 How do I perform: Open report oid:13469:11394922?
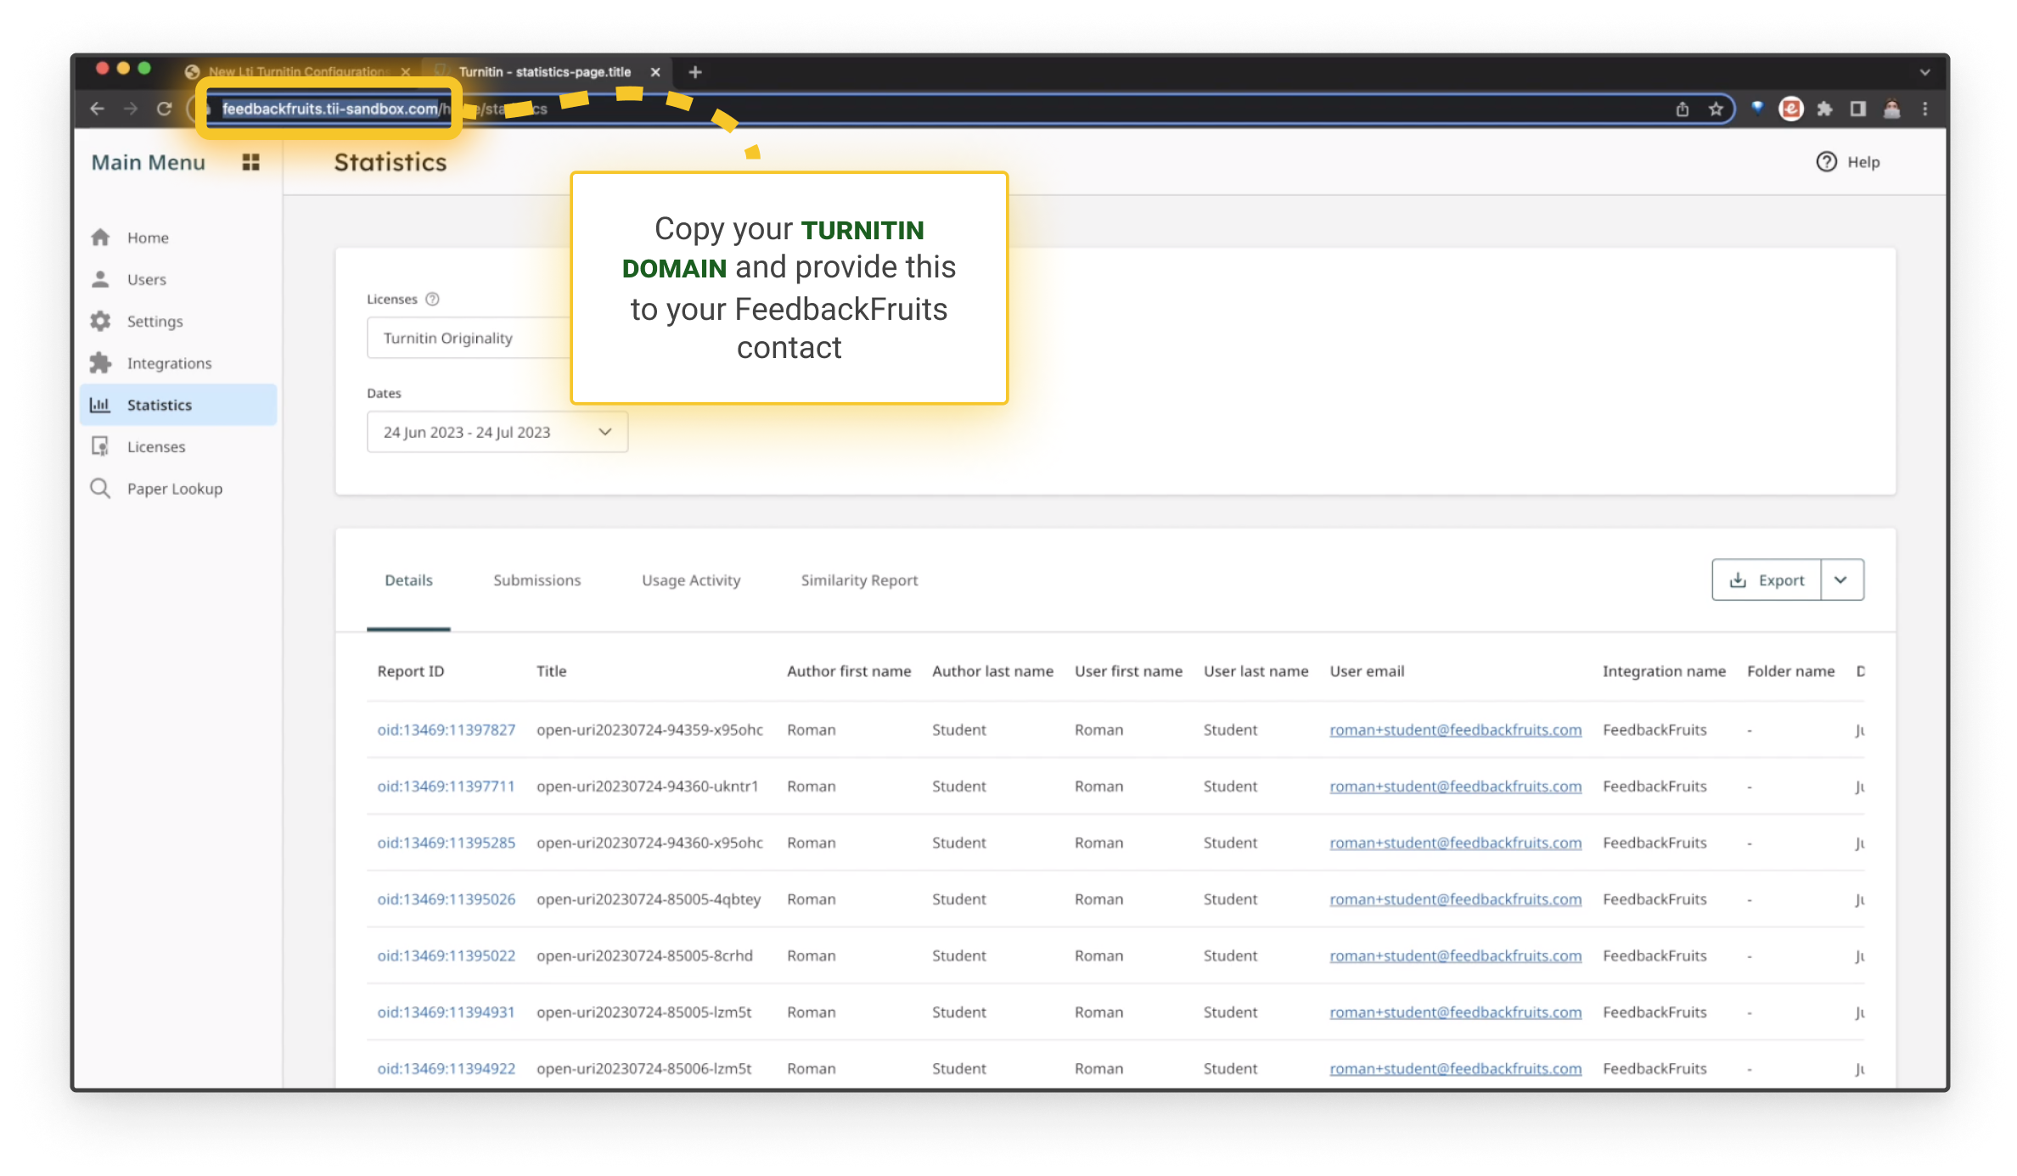point(447,1068)
